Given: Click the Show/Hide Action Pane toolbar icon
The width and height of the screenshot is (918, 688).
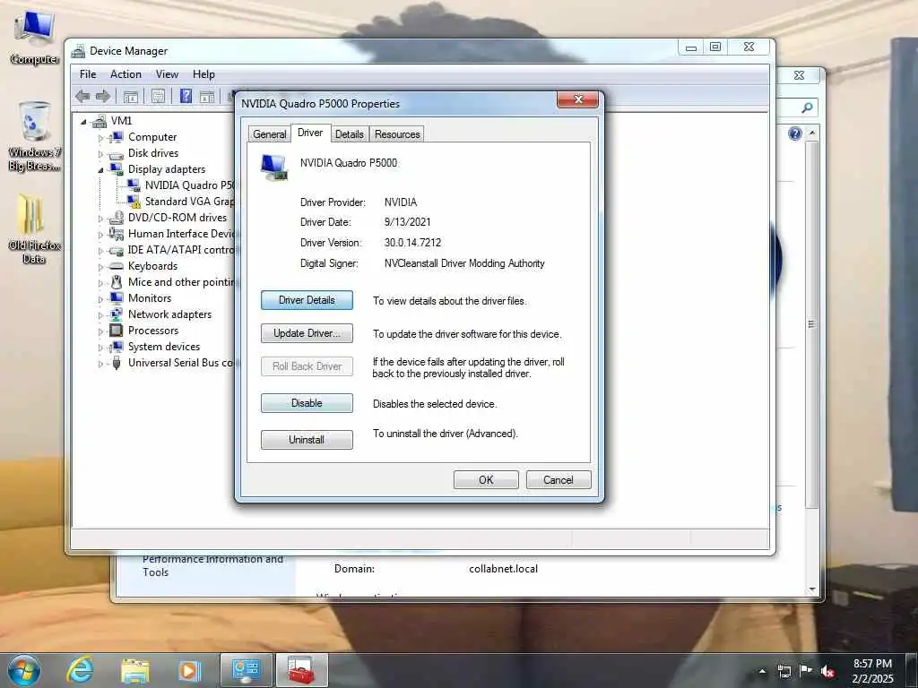Looking at the screenshot, I should [207, 97].
